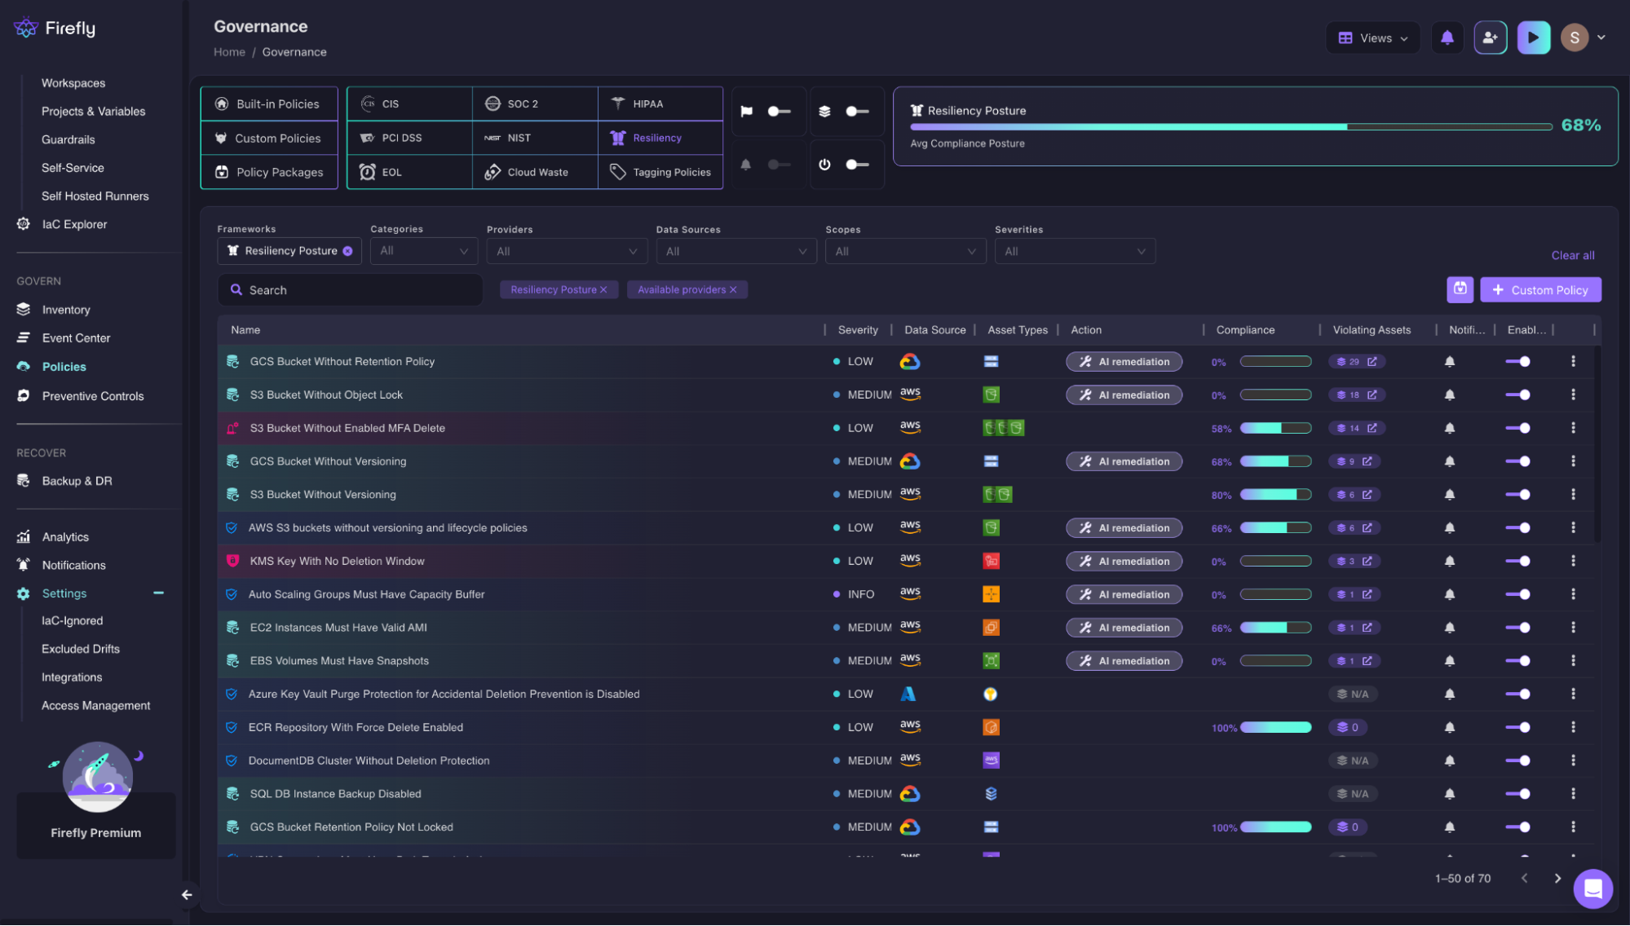Open the Frameworks Resiliency Posture dropdown

(x=289, y=251)
